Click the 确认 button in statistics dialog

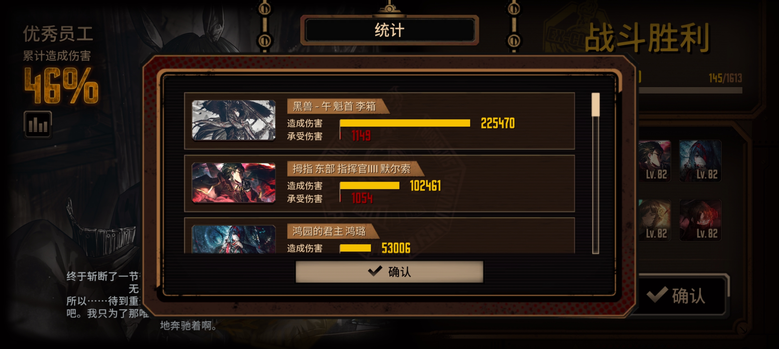[389, 272]
